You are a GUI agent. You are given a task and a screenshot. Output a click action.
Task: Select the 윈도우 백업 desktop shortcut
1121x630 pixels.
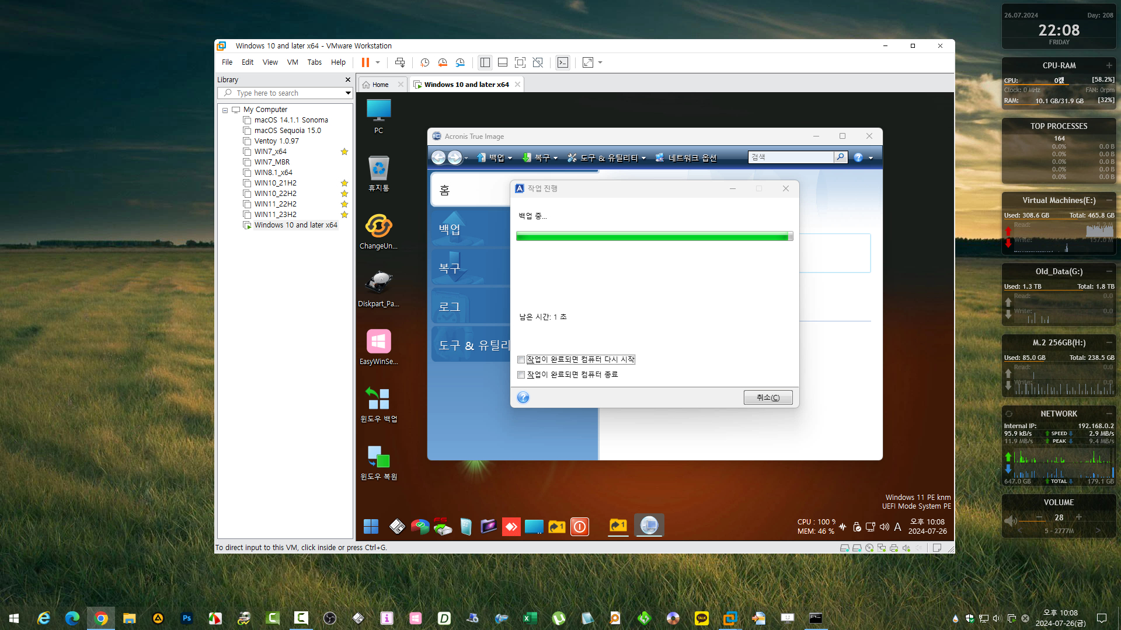(378, 404)
